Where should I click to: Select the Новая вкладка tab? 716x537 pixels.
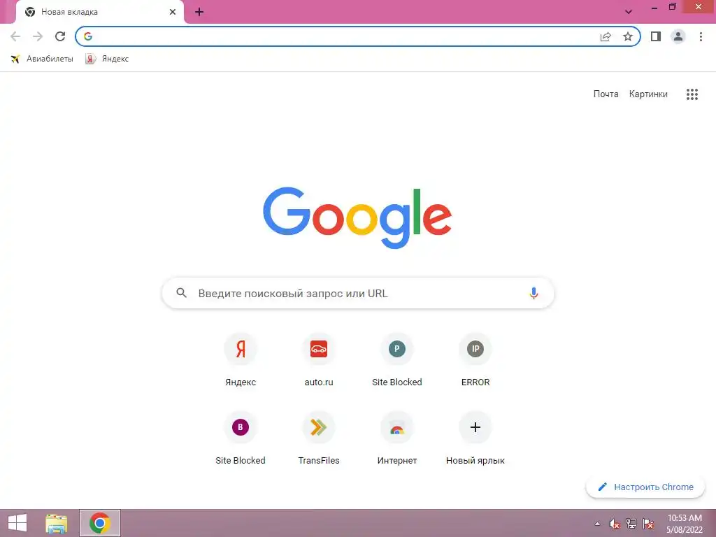pos(99,12)
